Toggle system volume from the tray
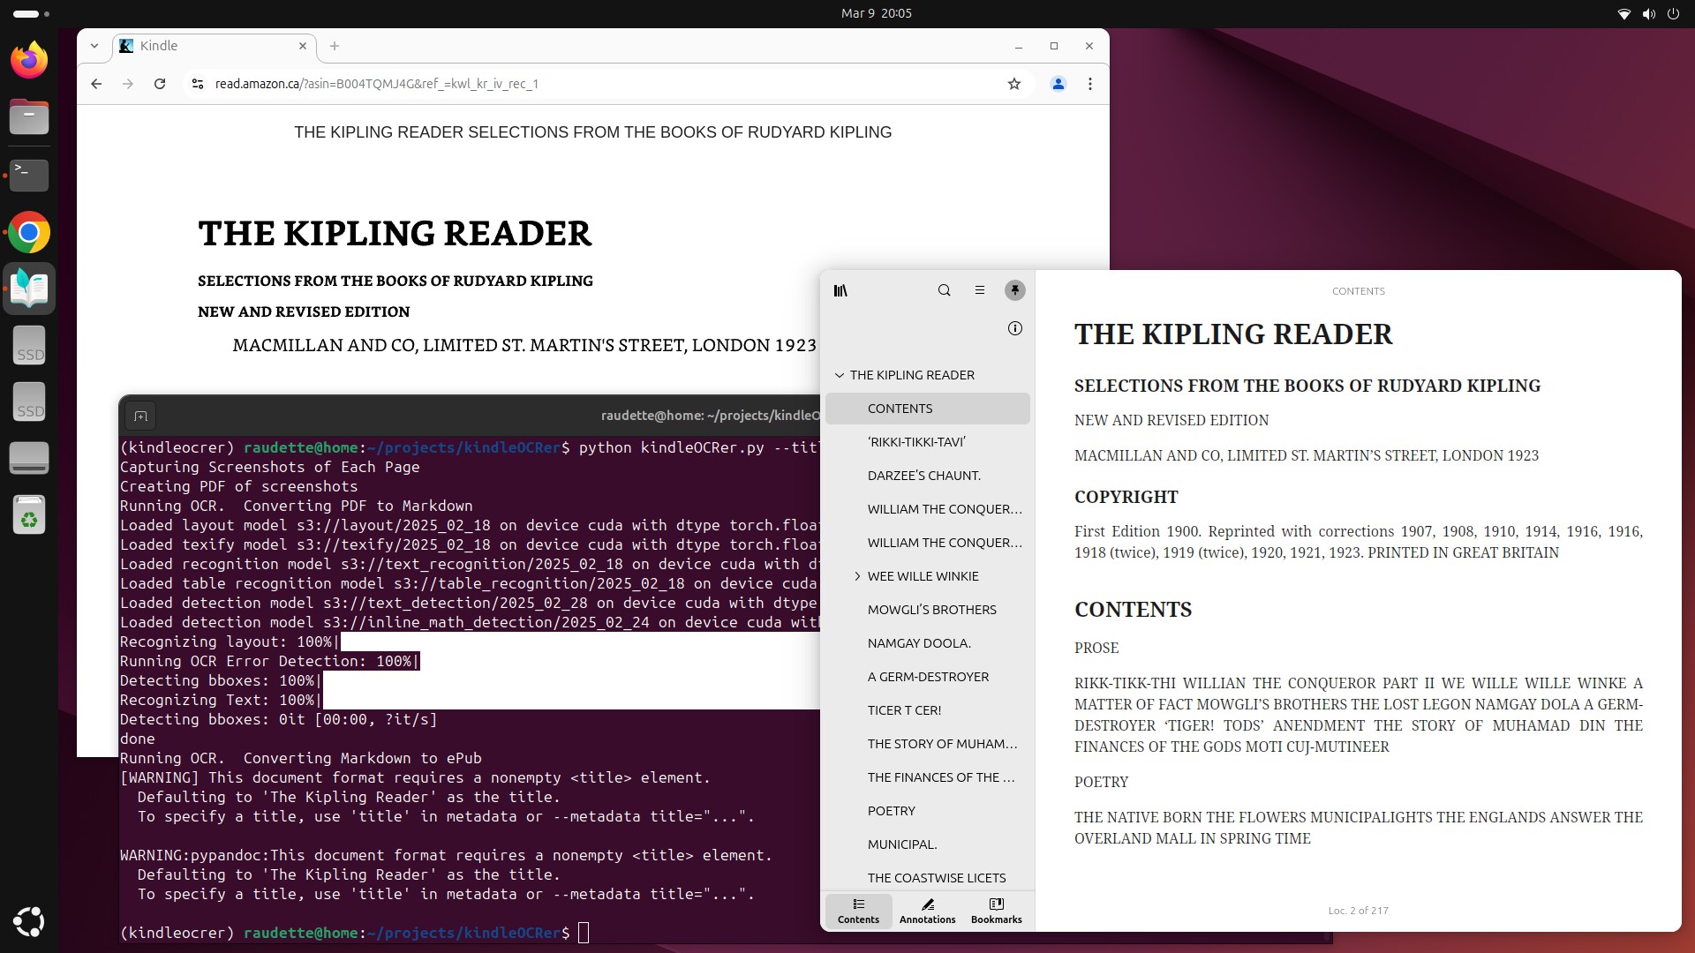Screen dimensions: 1695x953 1647,14
